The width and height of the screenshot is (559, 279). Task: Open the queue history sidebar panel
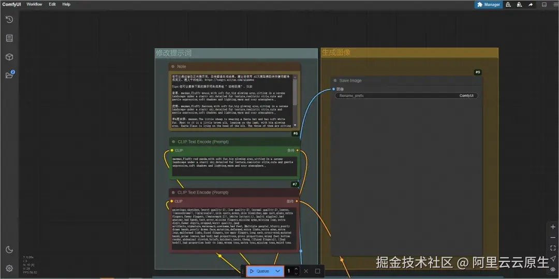point(9,20)
